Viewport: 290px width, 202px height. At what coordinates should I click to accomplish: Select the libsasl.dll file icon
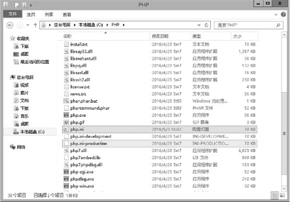click(66, 72)
